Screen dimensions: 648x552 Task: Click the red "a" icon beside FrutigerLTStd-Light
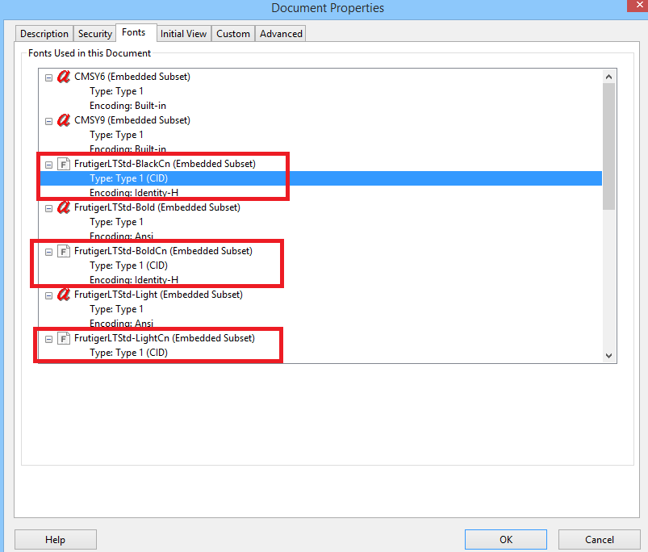point(64,295)
